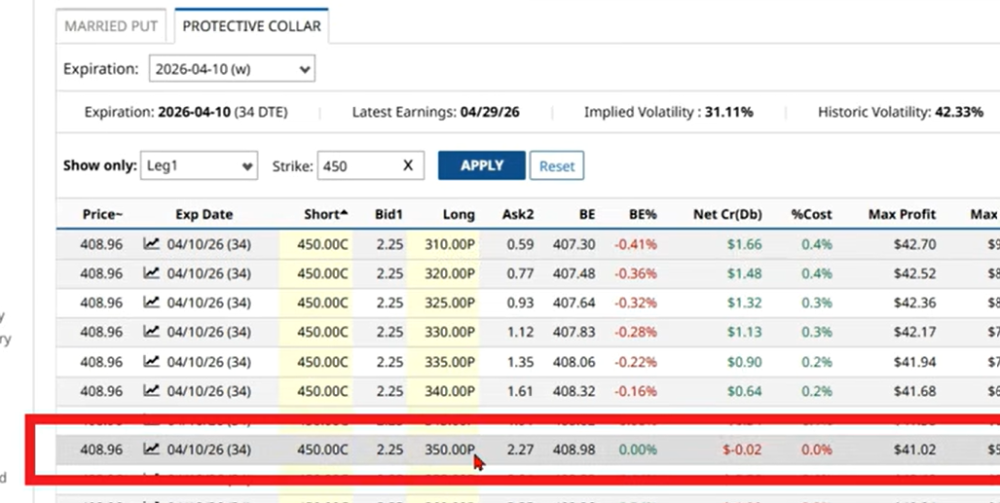Click the 0.59 Ask2 value

[520, 244]
